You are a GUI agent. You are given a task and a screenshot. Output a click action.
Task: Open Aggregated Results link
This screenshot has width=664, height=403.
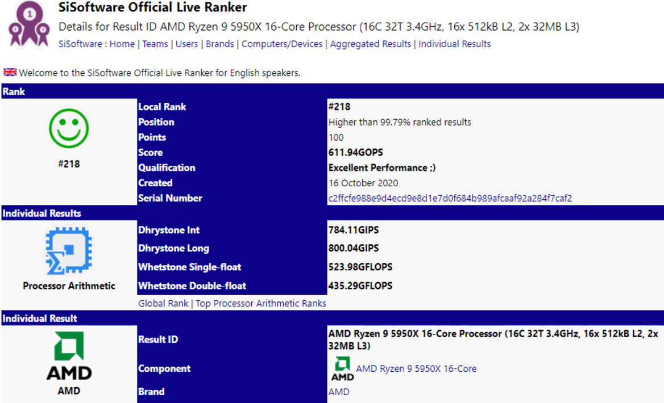pyautogui.click(x=371, y=44)
